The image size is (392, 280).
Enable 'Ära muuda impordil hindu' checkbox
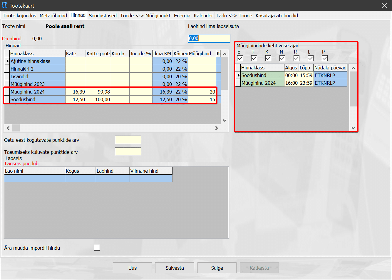[97, 248]
